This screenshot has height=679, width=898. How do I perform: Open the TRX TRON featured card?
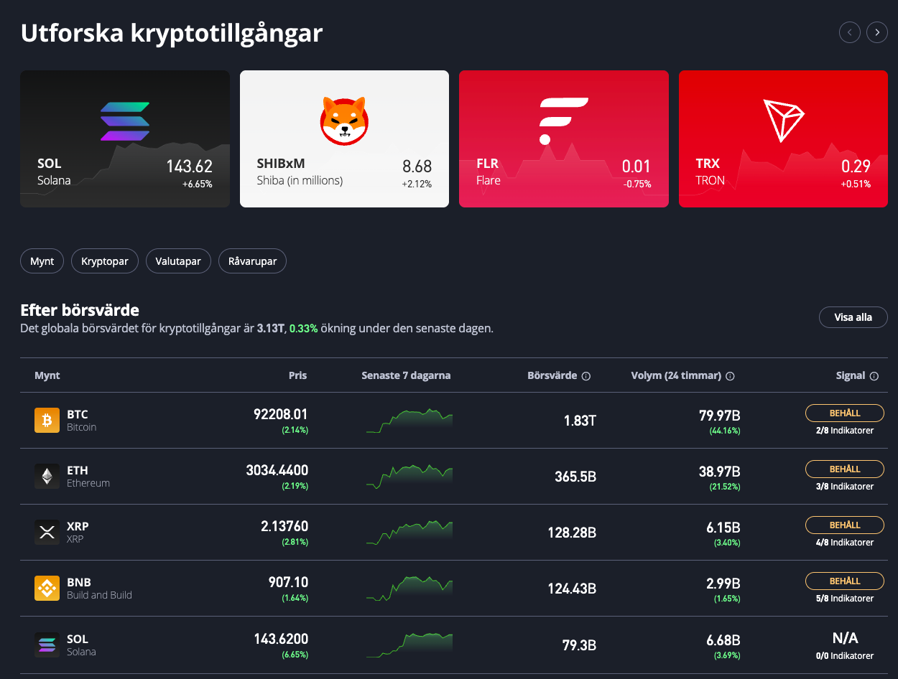coord(783,139)
